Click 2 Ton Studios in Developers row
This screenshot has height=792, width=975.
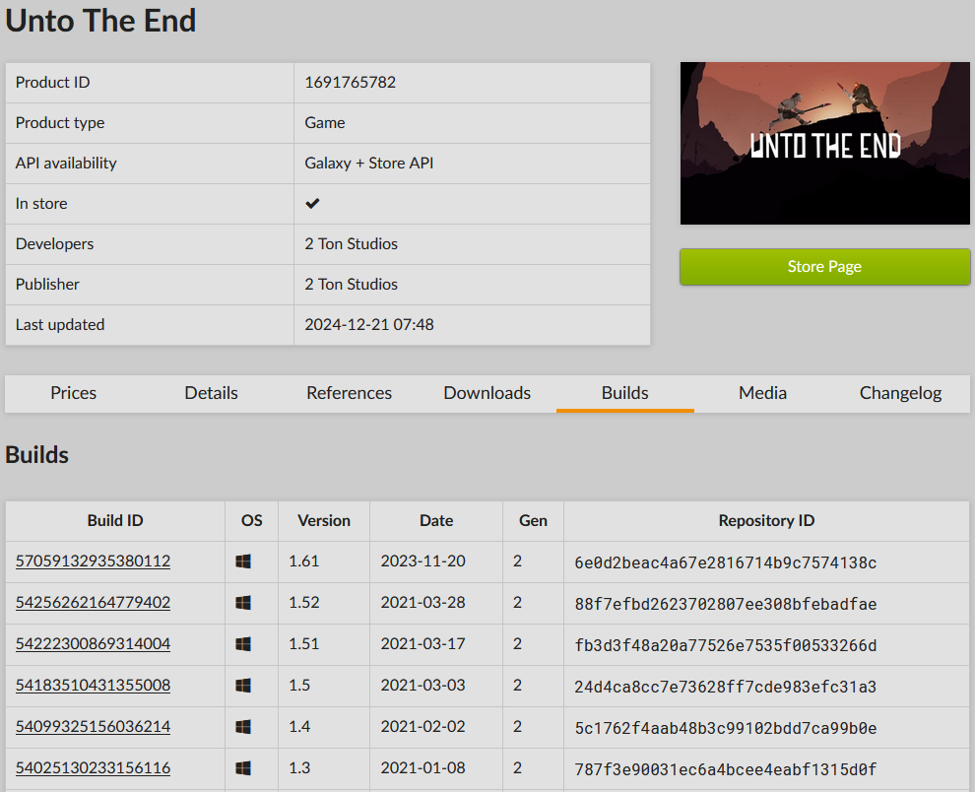[351, 244]
